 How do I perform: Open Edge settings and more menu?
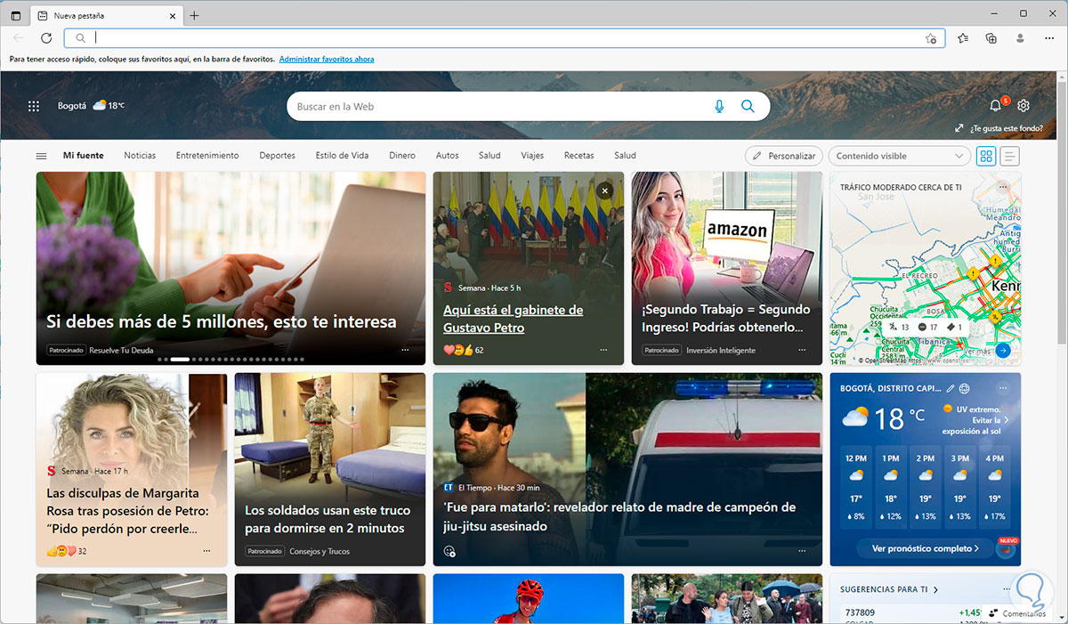tap(1048, 38)
